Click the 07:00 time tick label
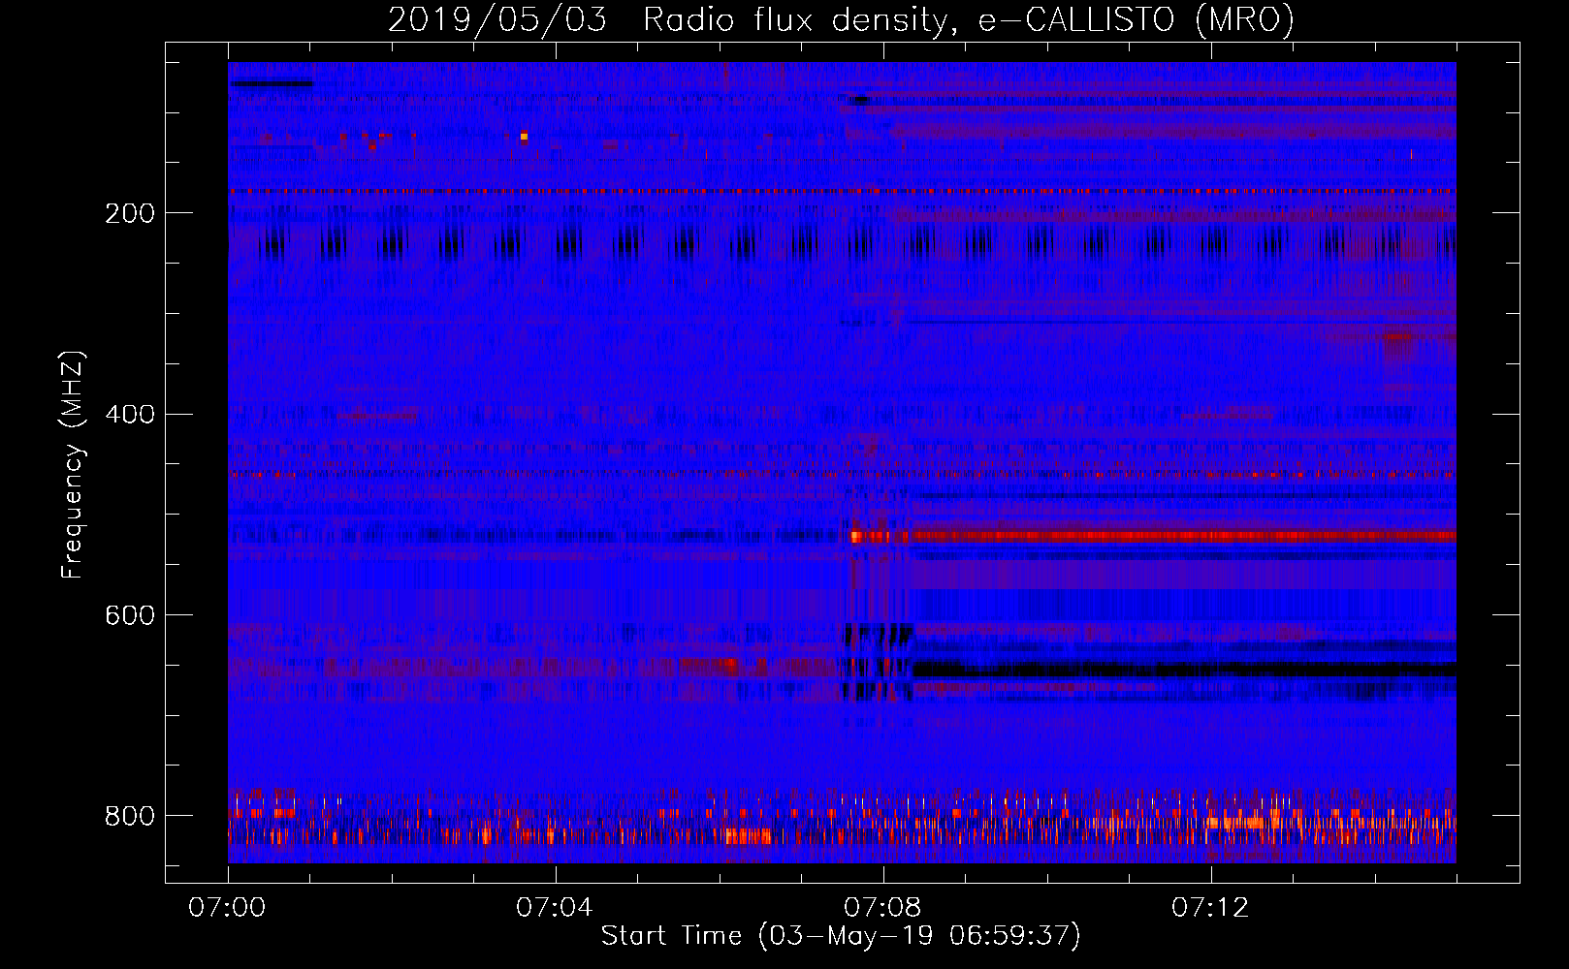Viewport: 1569px width, 969px height. 227,908
